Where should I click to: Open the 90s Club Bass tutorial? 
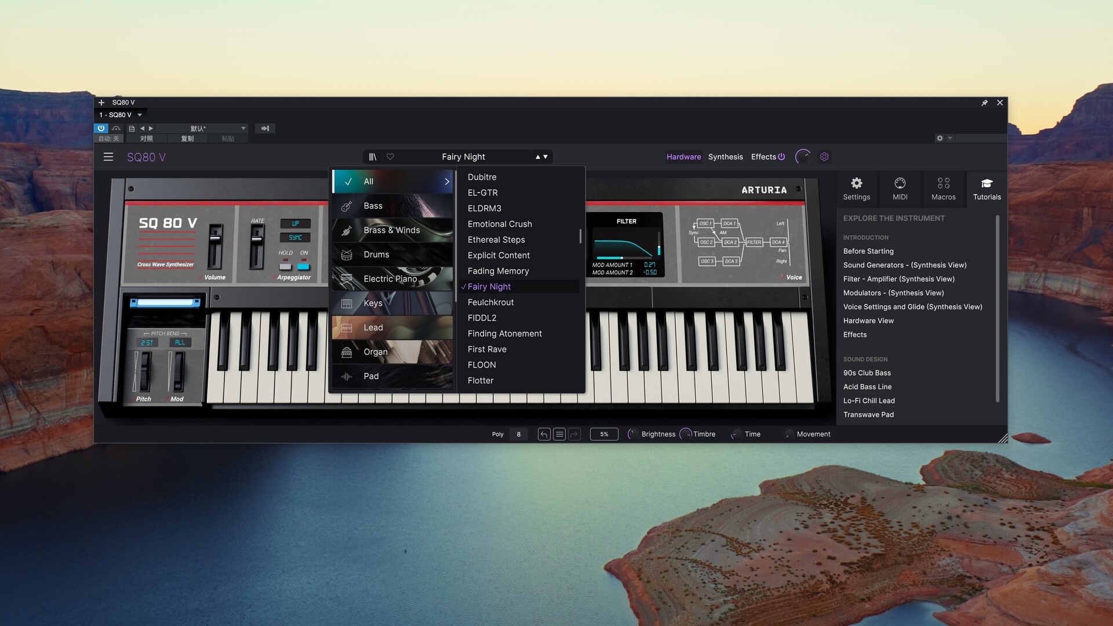click(x=867, y=373)
